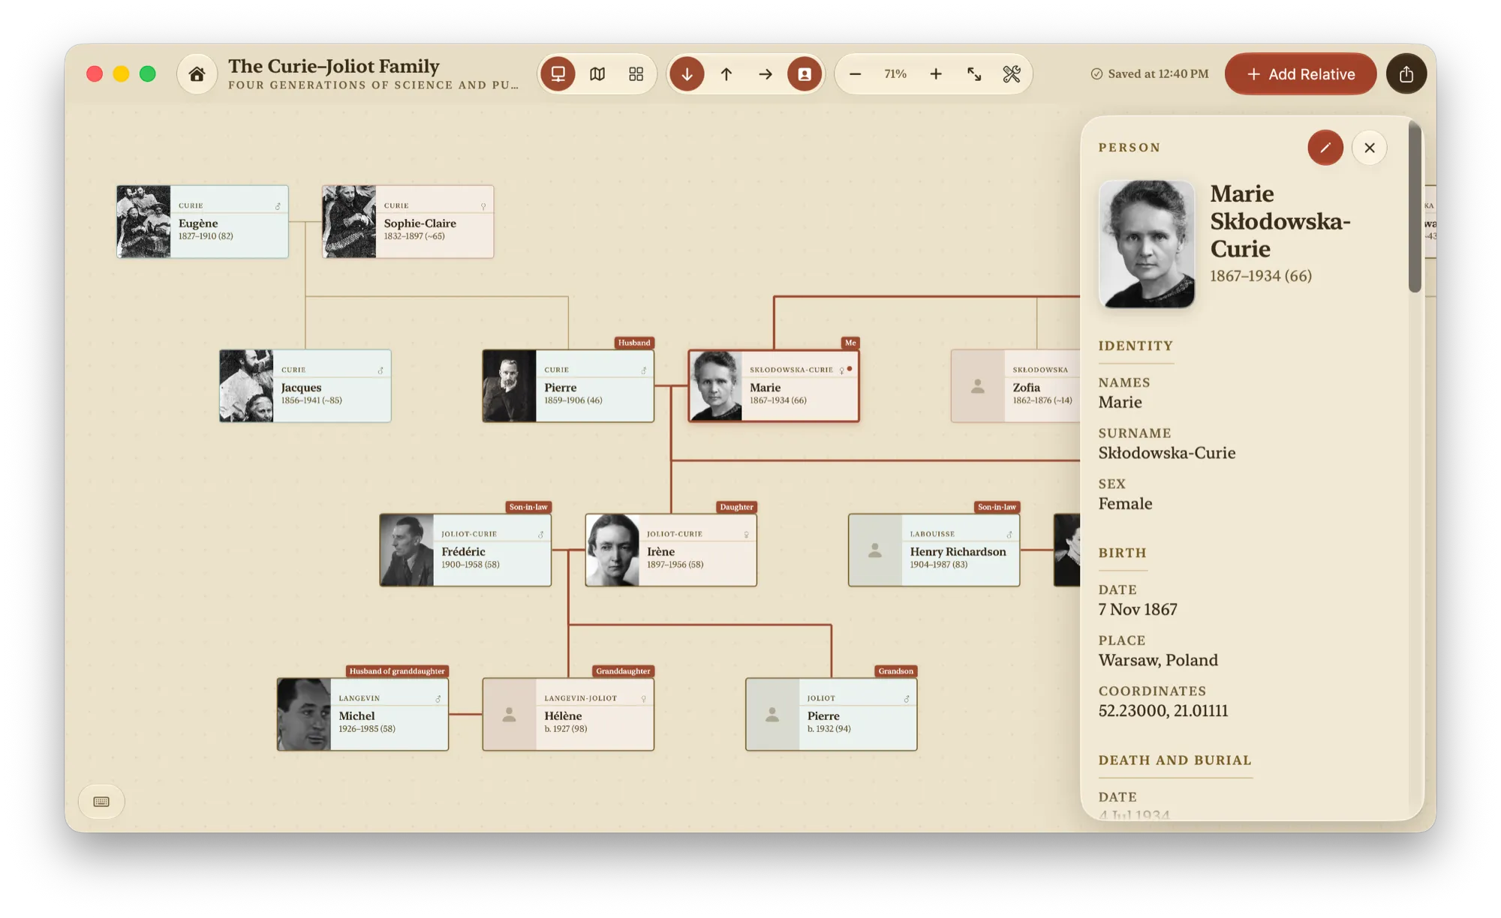1501x918 pixels.
Task: Select Zofia Skłodowska card
Action: pyautogui.click(x=1015, y=385)
